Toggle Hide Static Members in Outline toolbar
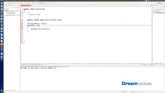 tap(160, 9)
